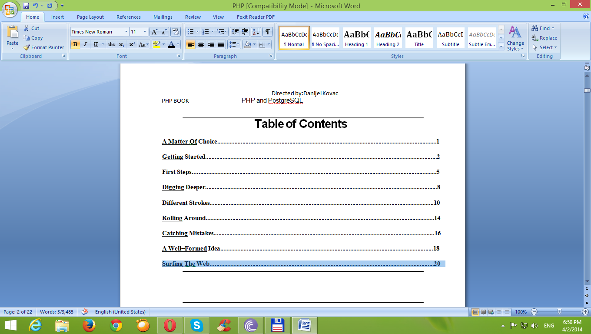
Task: Open the font size dropdown
Action: click(145, 32)
